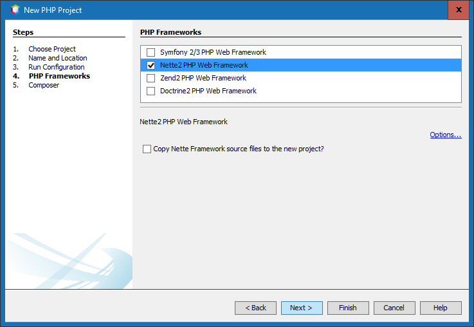This screenshot has width=474, height=327.
Task: Enable the Symfony 2/3 PHP Web Framework checkbox
Action: click(151, 52)
